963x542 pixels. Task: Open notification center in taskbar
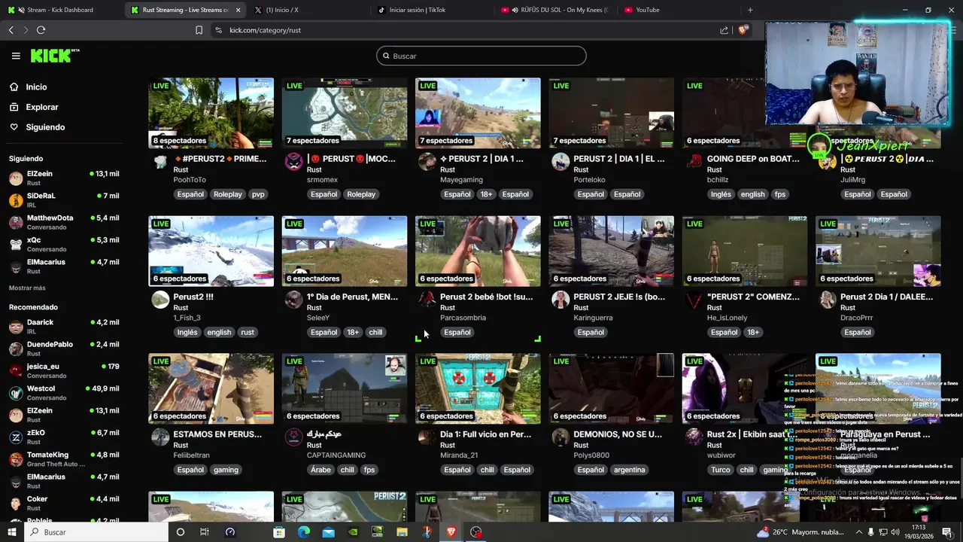pos(947,532)
